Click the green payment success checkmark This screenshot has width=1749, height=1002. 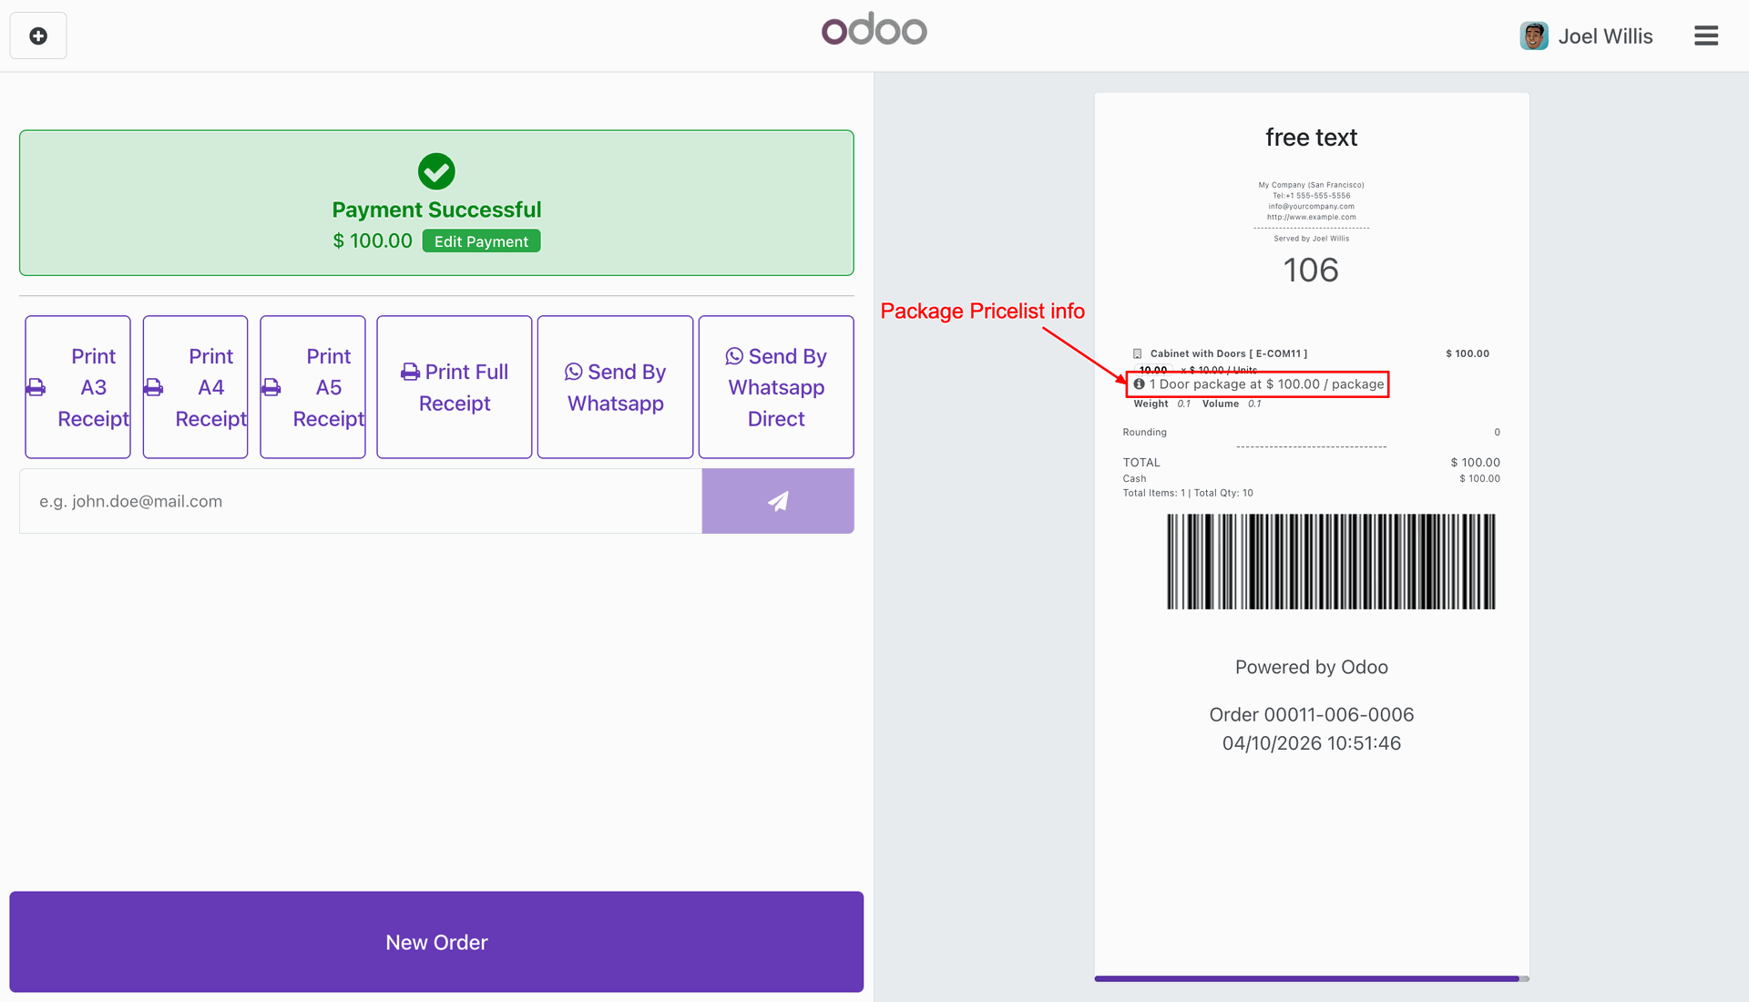pos(436,171)
